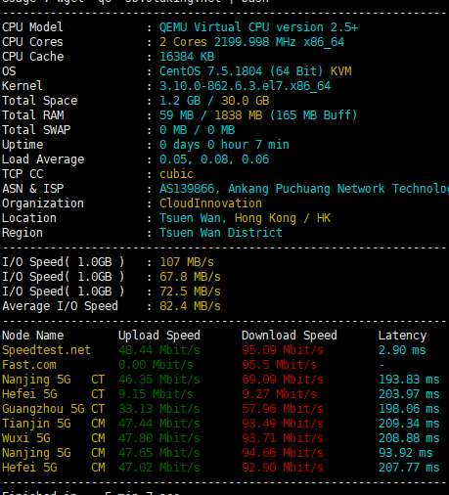Select the 93.92 ms latency value
The image size is (449, 495).
click(x=406, y=453)
